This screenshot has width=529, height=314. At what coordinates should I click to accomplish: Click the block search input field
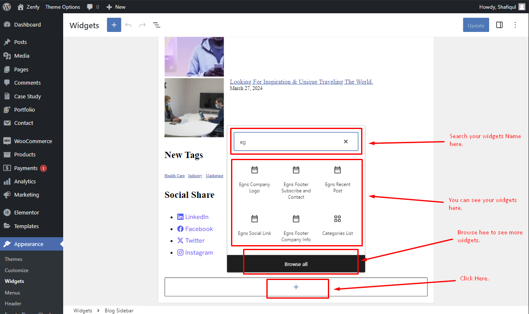tap(296, 141)
